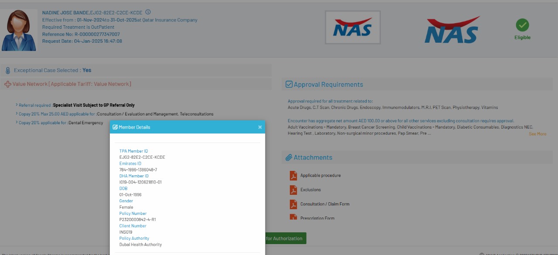The image size is (558, 255).
Task: Click the boxed NAS logo
Action: click(x=353, y=27)
